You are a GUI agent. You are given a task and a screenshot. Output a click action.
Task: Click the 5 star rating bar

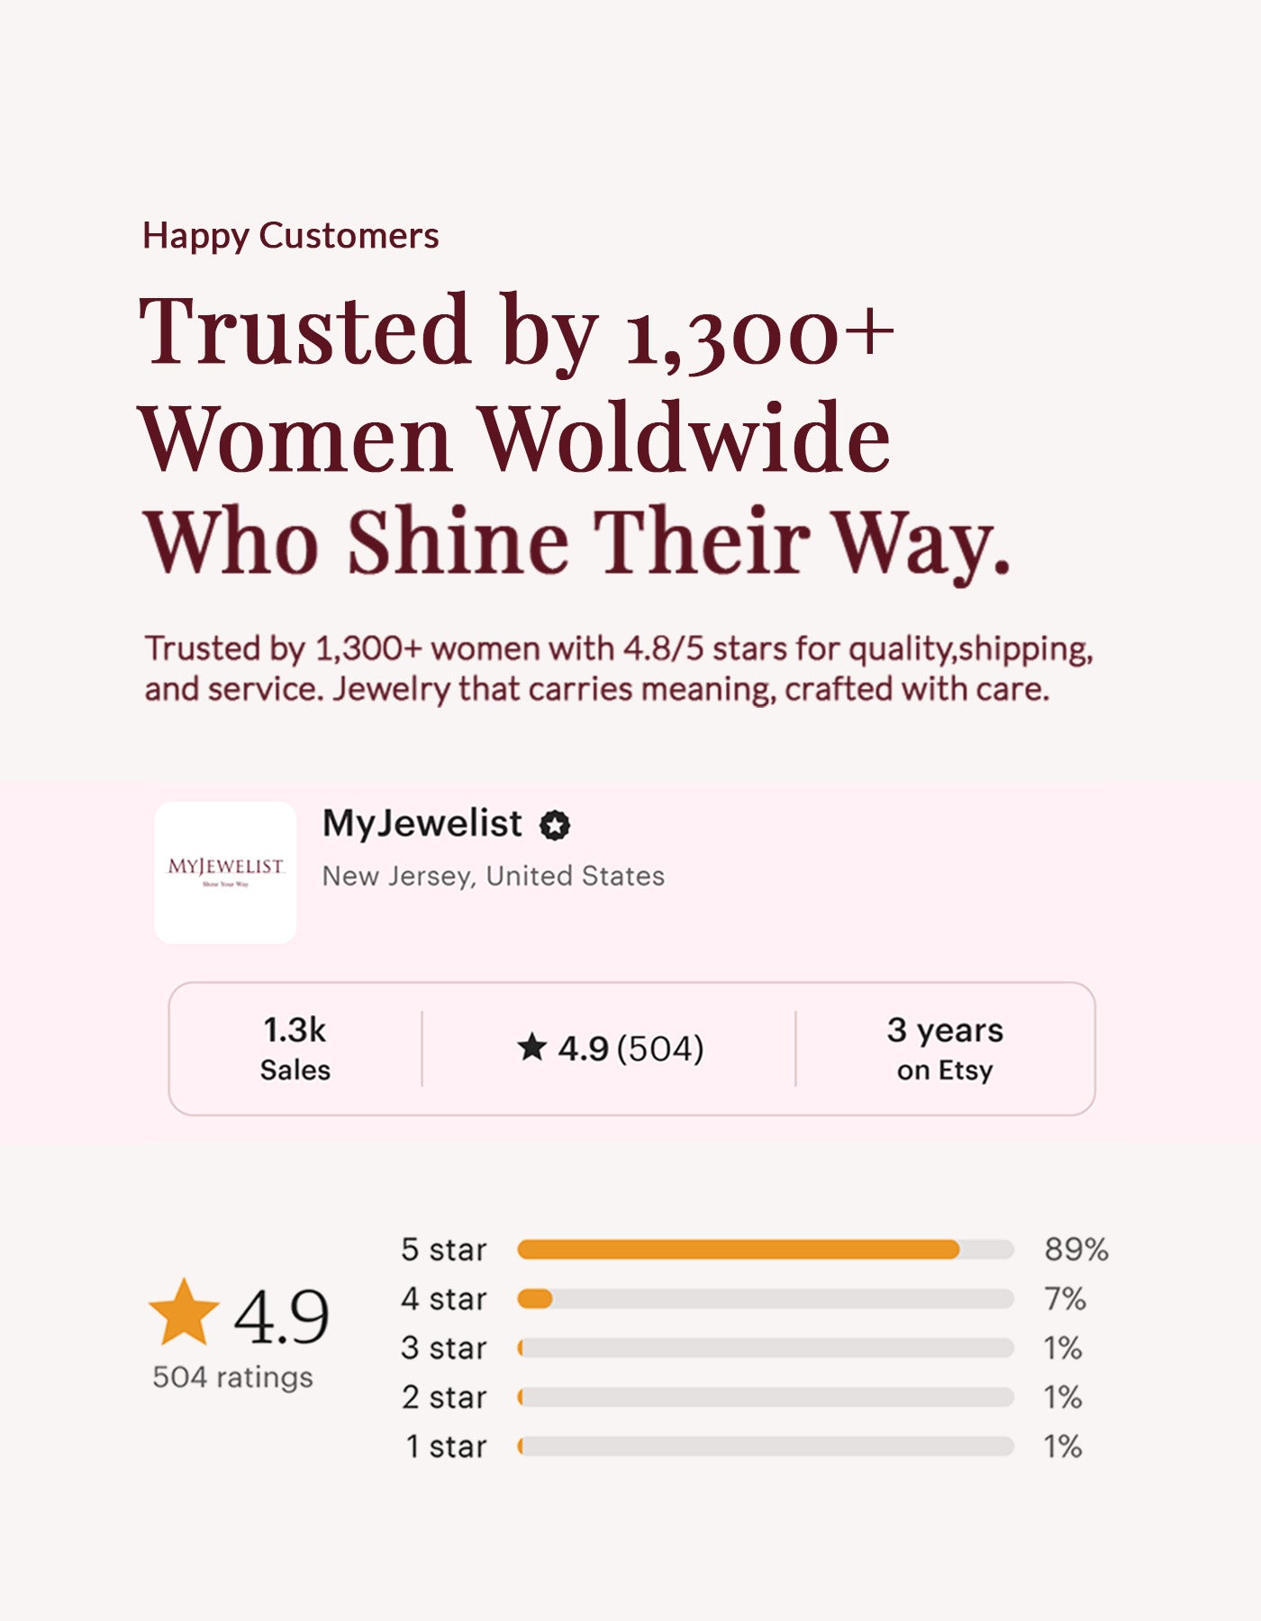[x=766, y=1249]
